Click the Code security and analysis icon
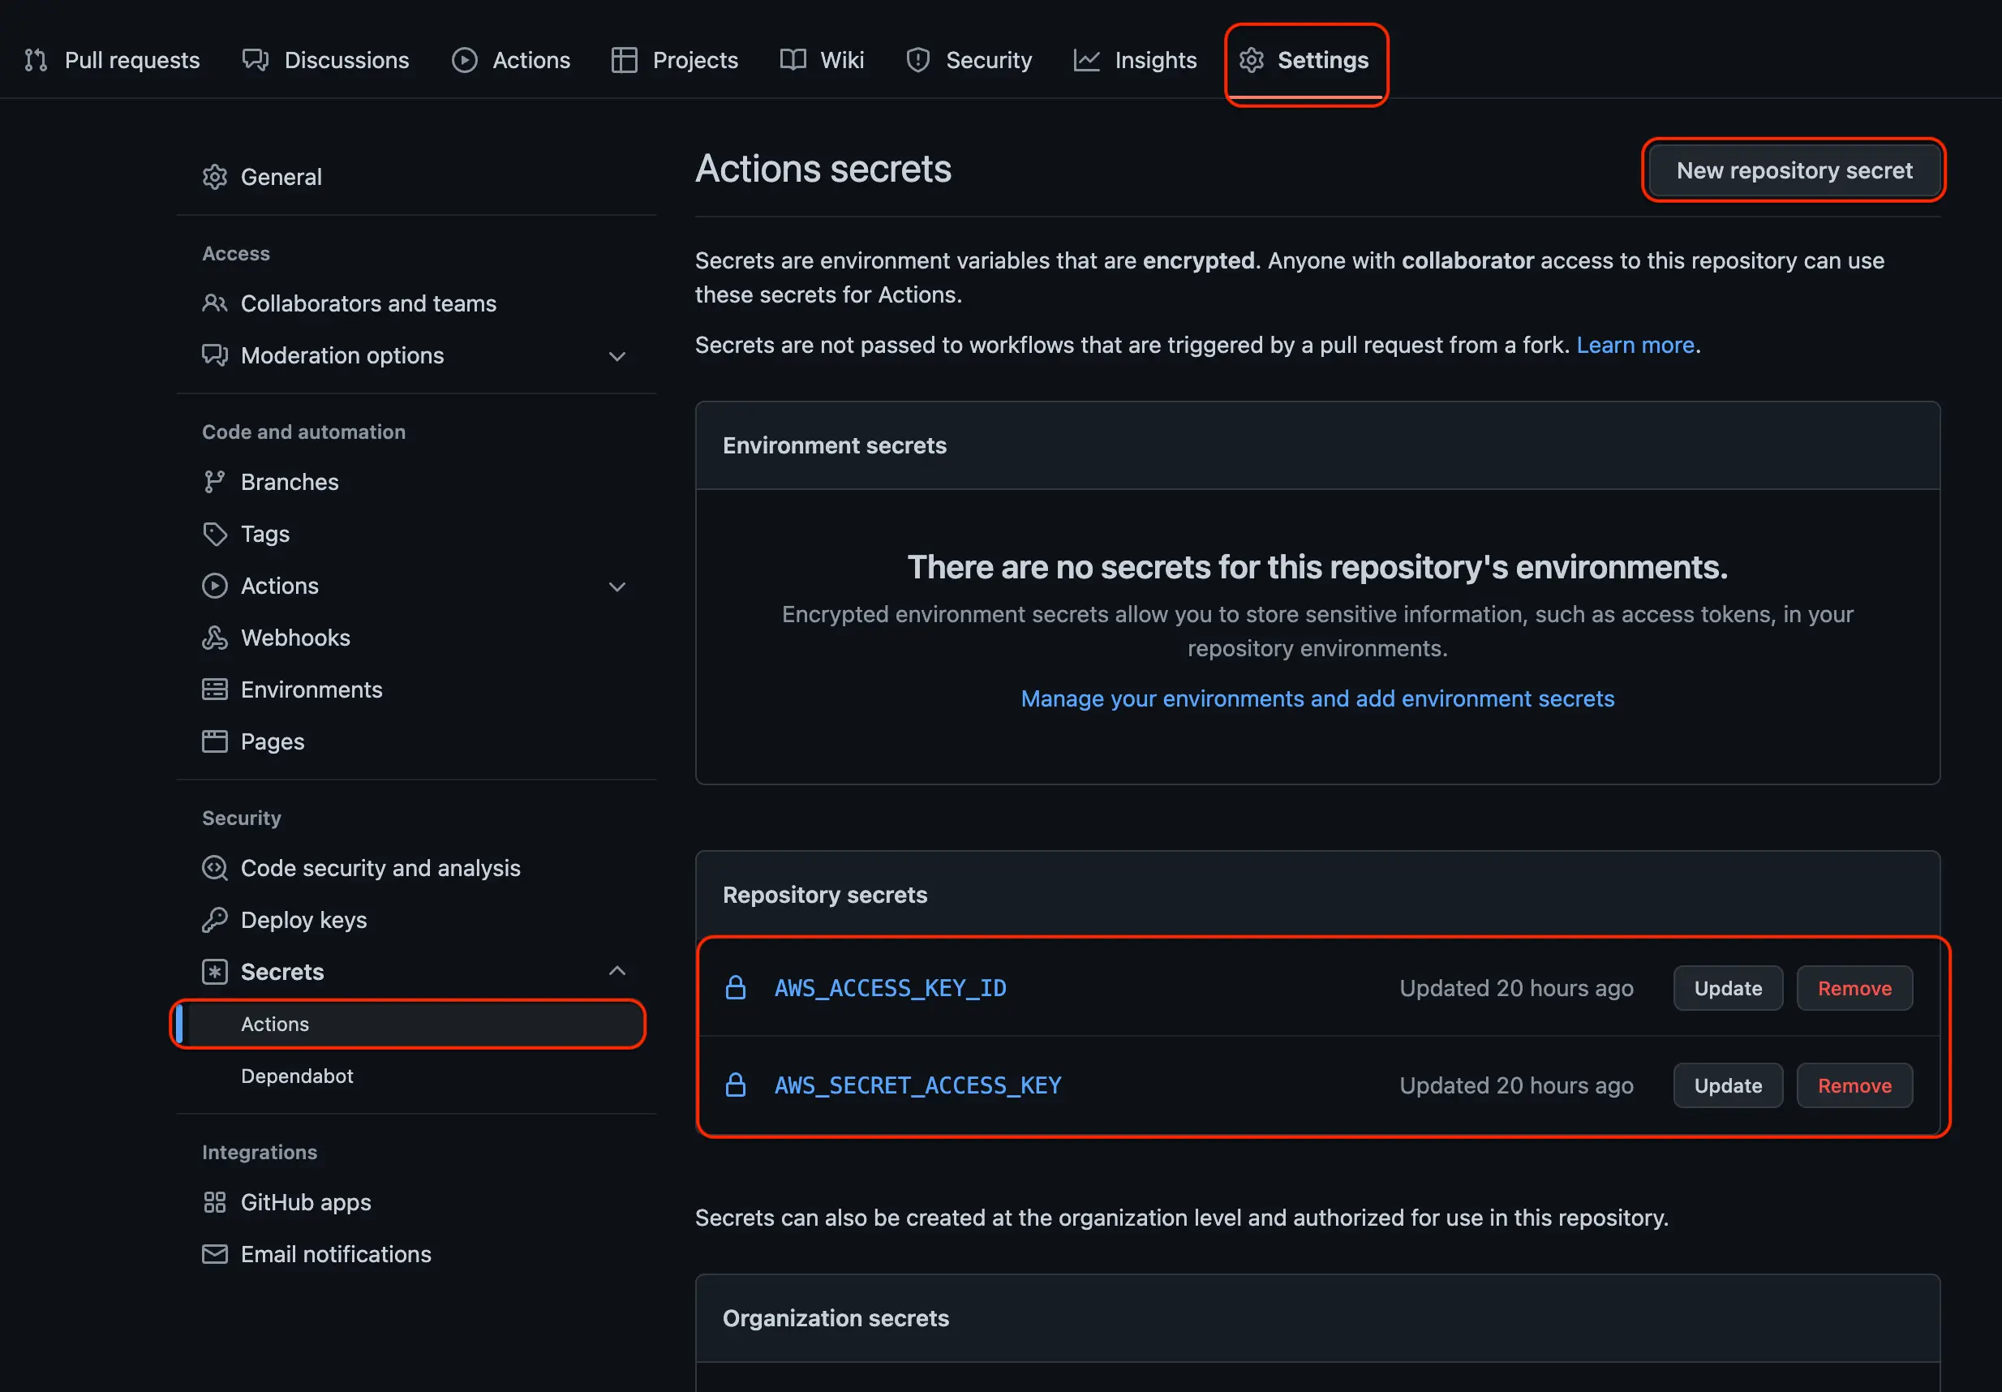The height and width of the screenshot is (1392, 2002). 214,868
